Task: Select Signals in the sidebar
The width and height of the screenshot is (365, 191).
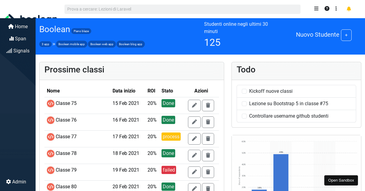Action: (18, 51)
